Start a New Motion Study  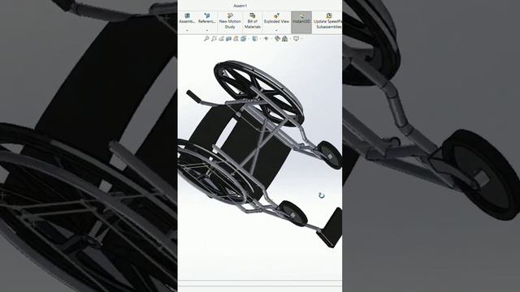point(230,21)
